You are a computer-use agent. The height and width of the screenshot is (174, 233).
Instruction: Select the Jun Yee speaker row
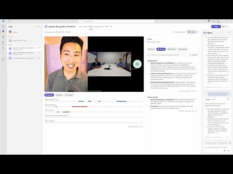pyautogui.click(x=94, y=110)
